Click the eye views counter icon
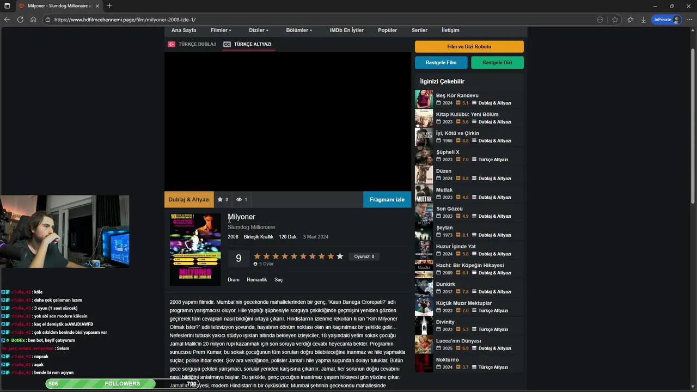Image resolution: width=697 pixels, height=392 pixels. pos(239,200)
